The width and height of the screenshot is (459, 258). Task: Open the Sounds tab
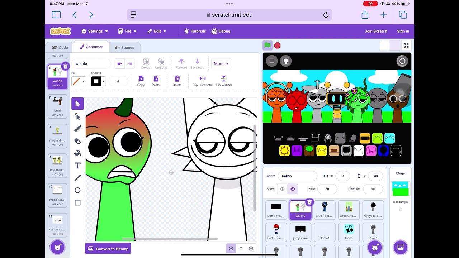124,47
